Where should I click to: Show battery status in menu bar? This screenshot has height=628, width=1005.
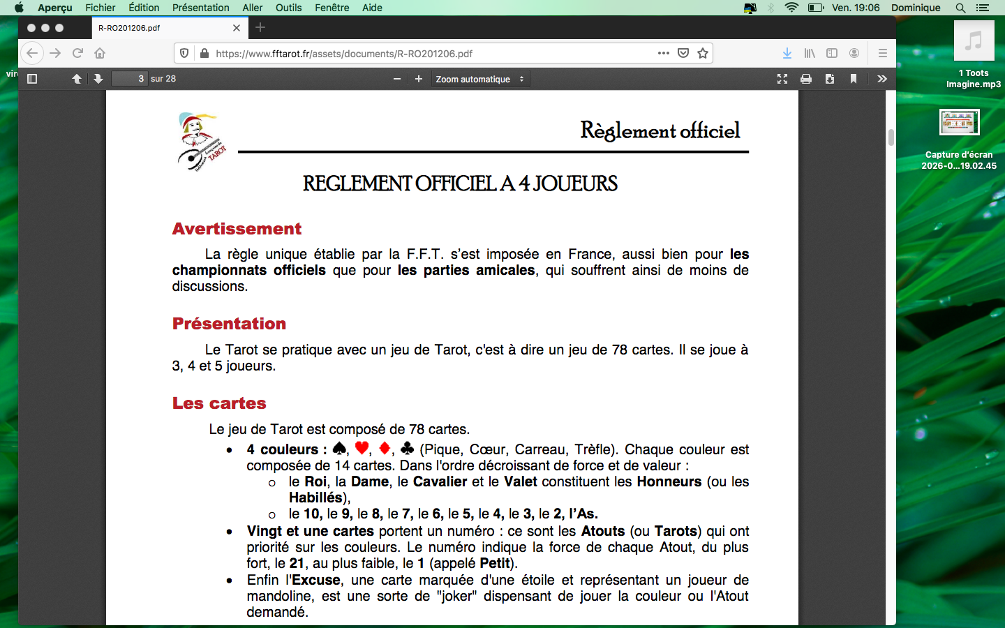point(816,8)
